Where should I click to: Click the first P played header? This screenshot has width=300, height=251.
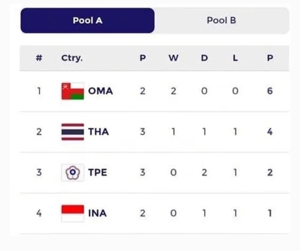click(143, 58)
